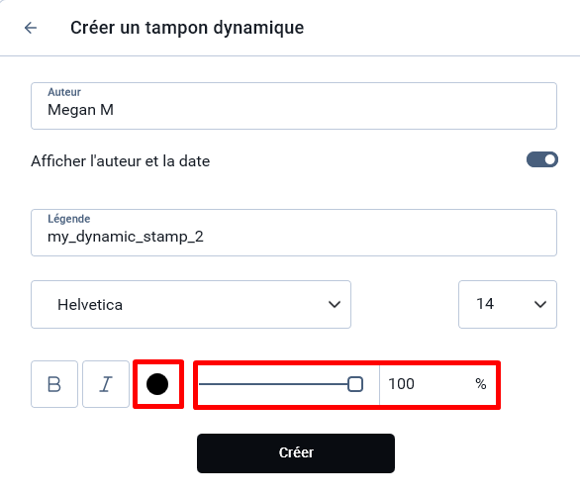The width and height of the screenshot is (580, 498).
Task: Focus the Légende field with my_dynamic_stamp_2
Action: (x=294, y=233)
